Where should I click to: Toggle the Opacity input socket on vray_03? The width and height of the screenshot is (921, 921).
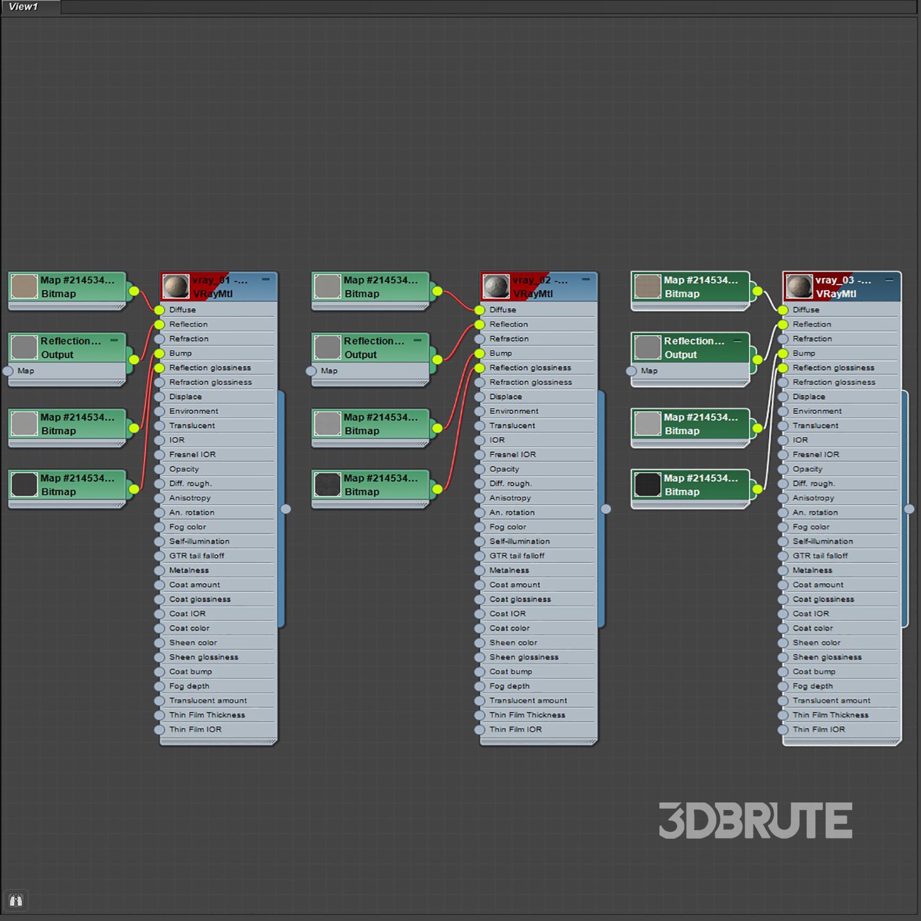click(x=783, y=469)
